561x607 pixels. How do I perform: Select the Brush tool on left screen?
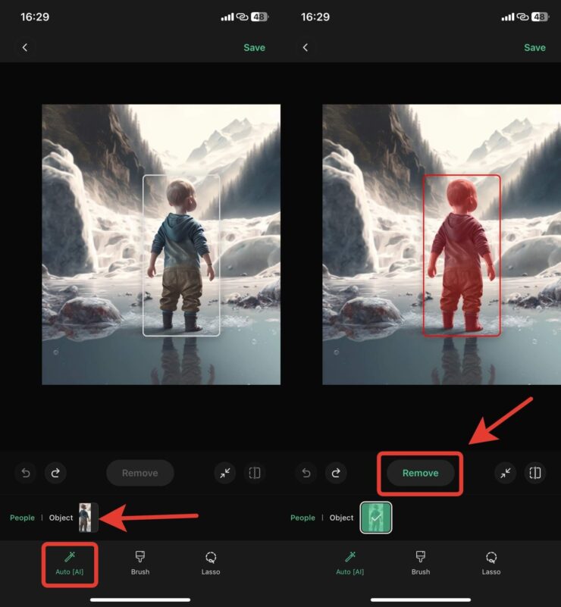pyautogui.click(x=140, y=563)
